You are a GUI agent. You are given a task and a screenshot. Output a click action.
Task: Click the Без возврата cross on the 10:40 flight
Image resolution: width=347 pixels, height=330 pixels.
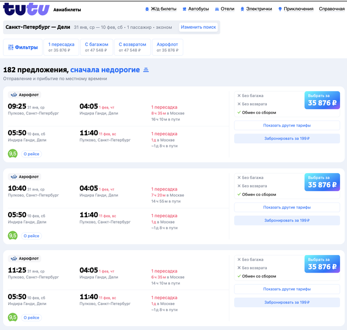239,186
